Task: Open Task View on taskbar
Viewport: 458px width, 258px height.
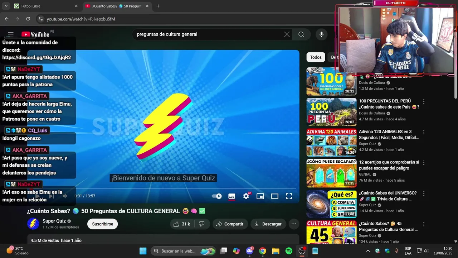Action: tap(223, 251)
